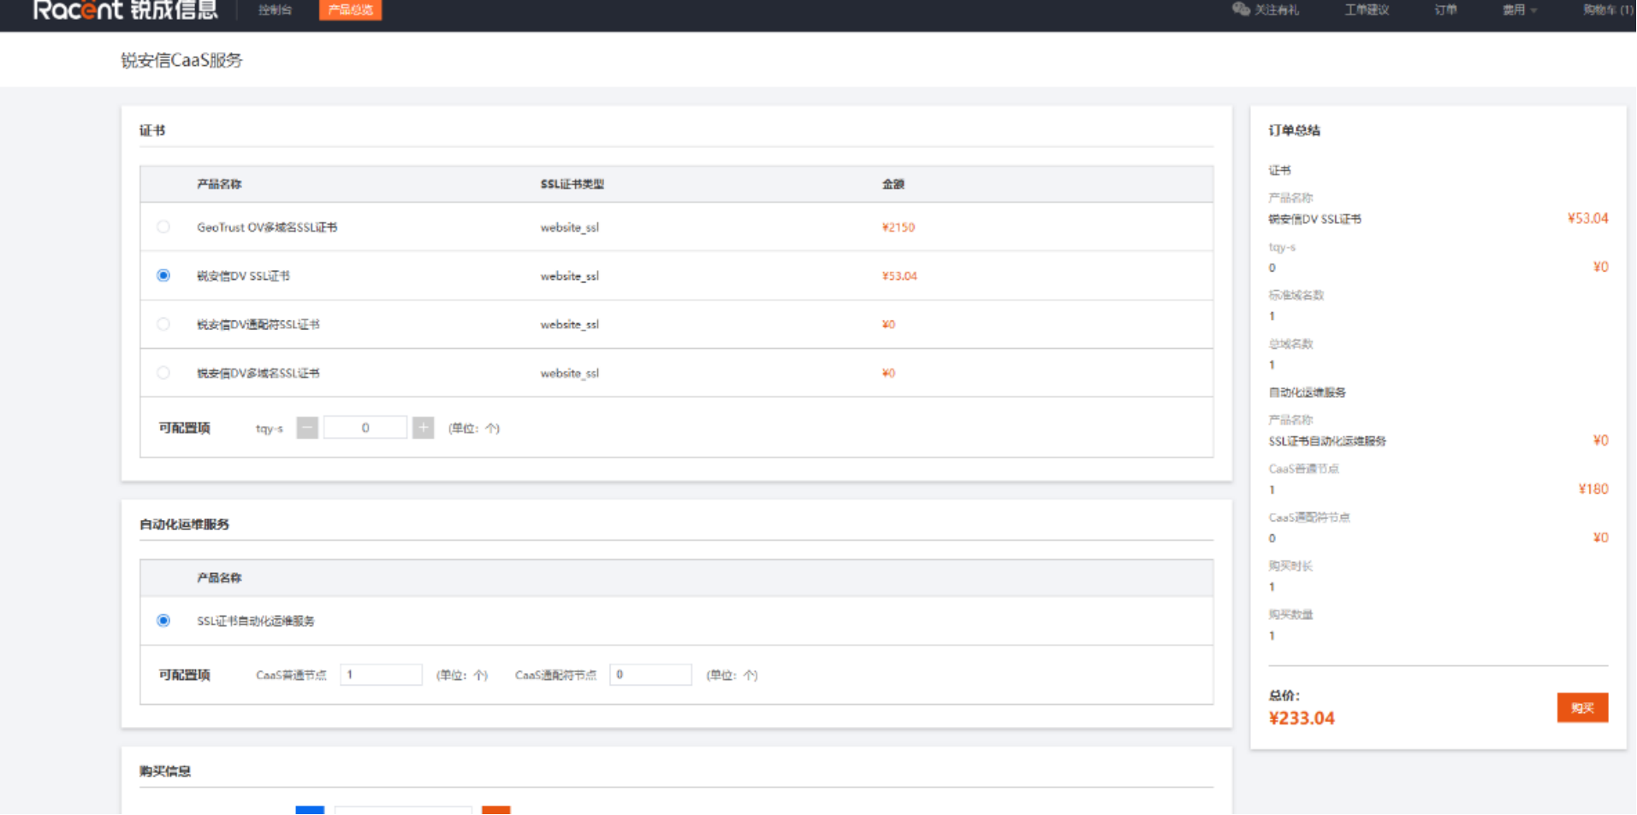Increase the tqy-s quantity with plus
Screen dimensions: 1637x815
(423, 428)
